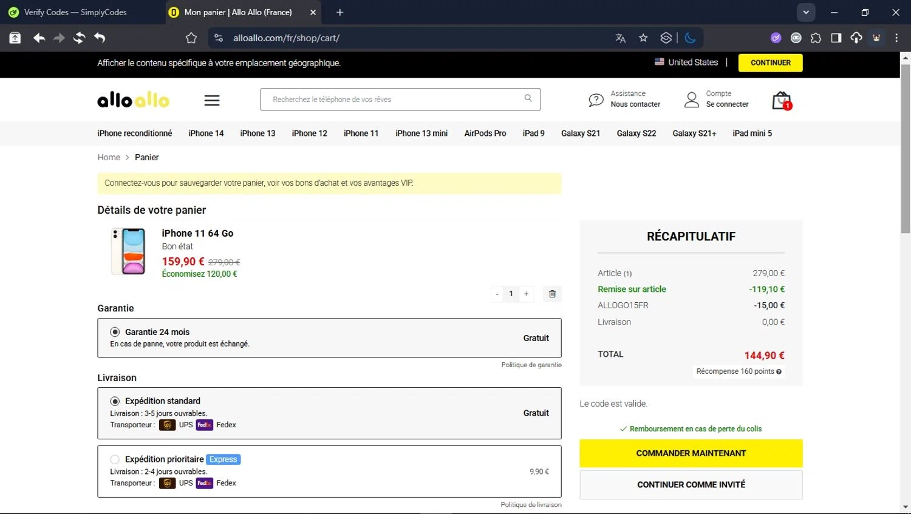This screenshot has height=514, width=911.
Task: Click the browser address bar URL
Action: click(x=286, y=38)
